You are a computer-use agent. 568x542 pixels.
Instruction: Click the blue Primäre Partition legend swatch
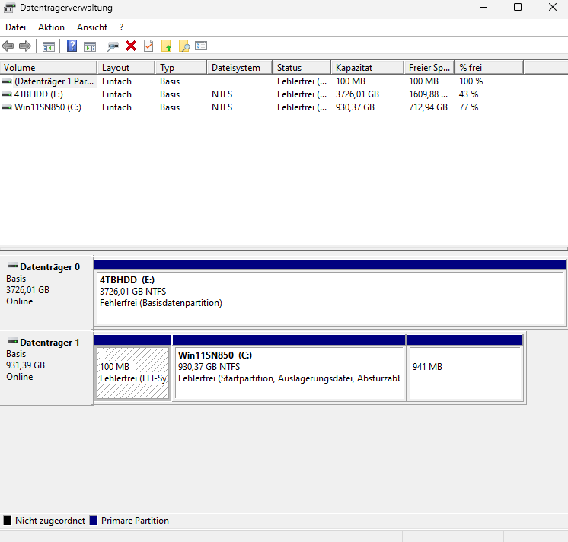(x=94, y=521)
